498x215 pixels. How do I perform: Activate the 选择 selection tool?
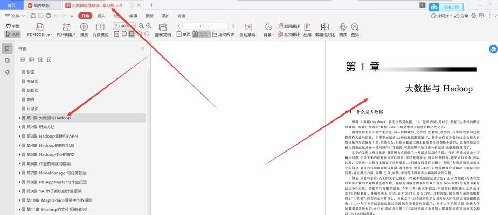click(13, 34)
